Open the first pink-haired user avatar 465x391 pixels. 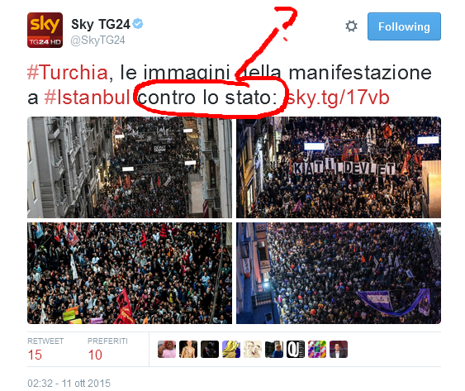pos(167,349)
